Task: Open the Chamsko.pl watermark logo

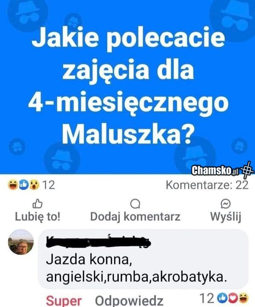Action: click(222, 170)
